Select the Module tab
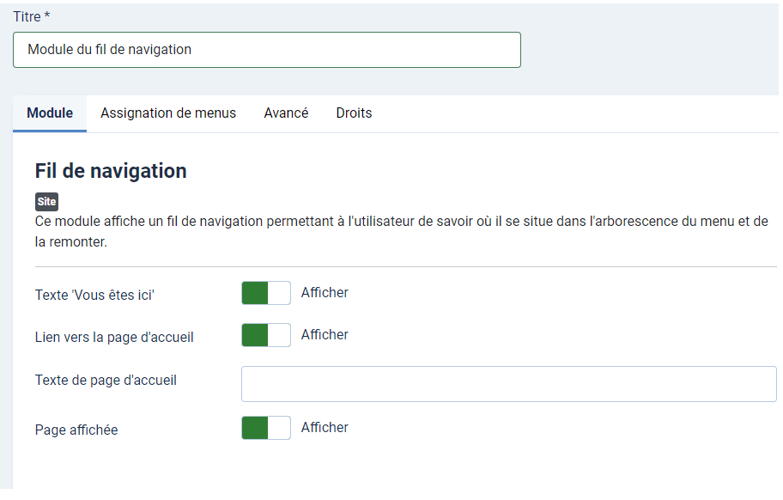This screenshot has width=783, height=500. pos(50,113)
